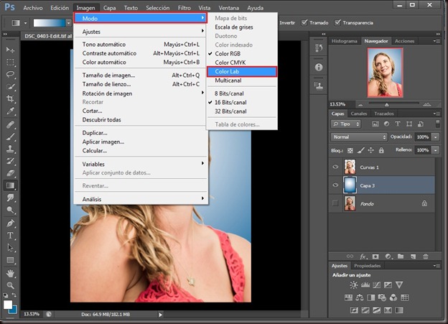Select the Rectangle shape tool
Viewport: 448px width, 324px height.
(x=10, y=260)
